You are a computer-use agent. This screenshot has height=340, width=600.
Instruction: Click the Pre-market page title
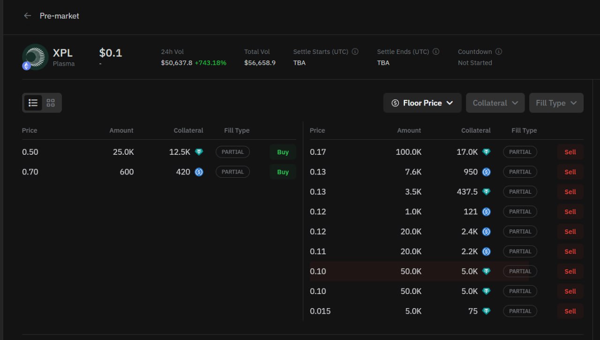click(x=60, y=15)
